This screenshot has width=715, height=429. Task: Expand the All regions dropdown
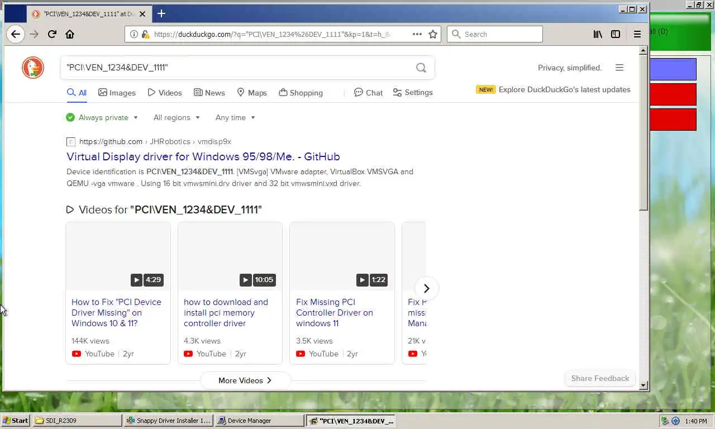pyautogui.click(x=177, y=117)
